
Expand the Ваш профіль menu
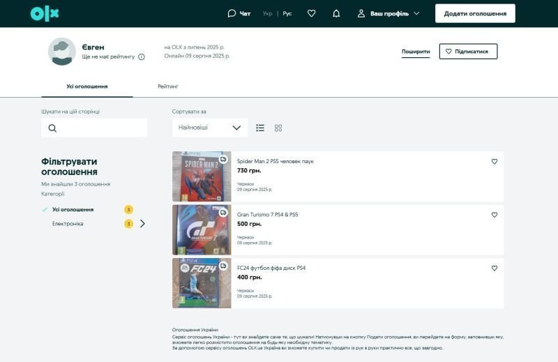(x=389, y=13)
